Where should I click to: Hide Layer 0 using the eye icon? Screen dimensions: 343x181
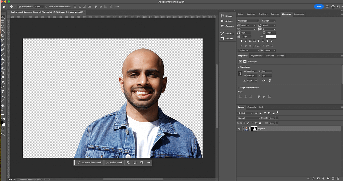[239, 129]
